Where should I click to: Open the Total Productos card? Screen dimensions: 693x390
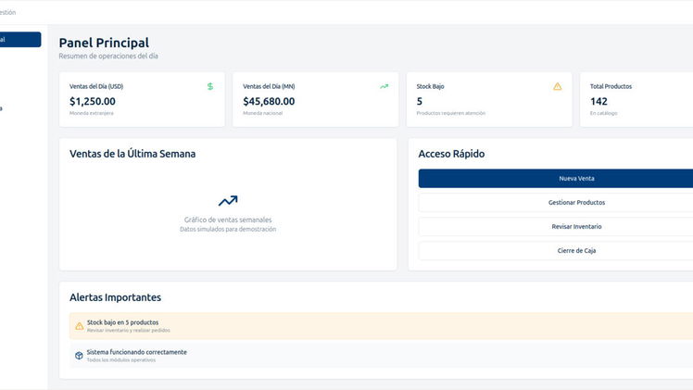click(x=636, y=99)
